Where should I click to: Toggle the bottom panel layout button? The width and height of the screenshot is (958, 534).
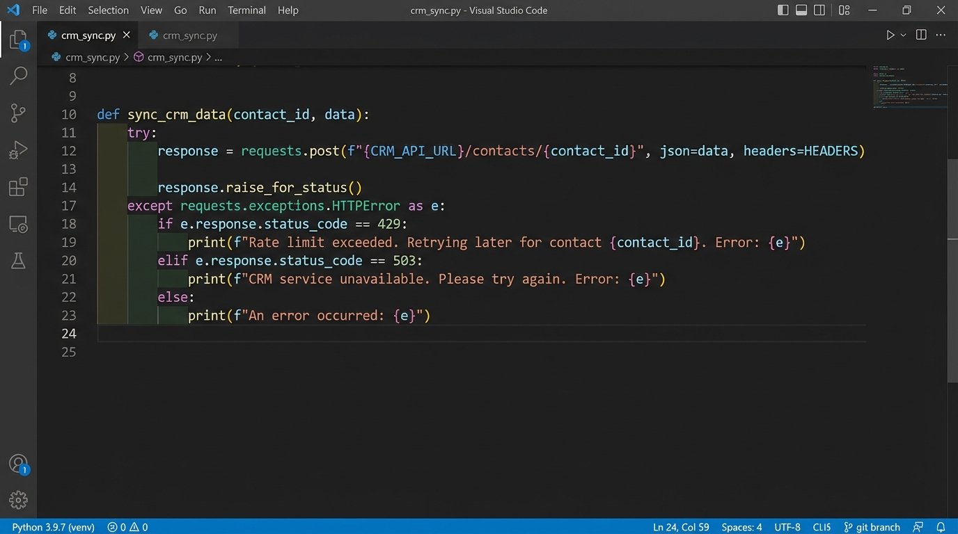(x=801, y=10)
